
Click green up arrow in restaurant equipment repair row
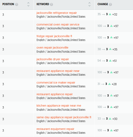(x=111, y=130)
